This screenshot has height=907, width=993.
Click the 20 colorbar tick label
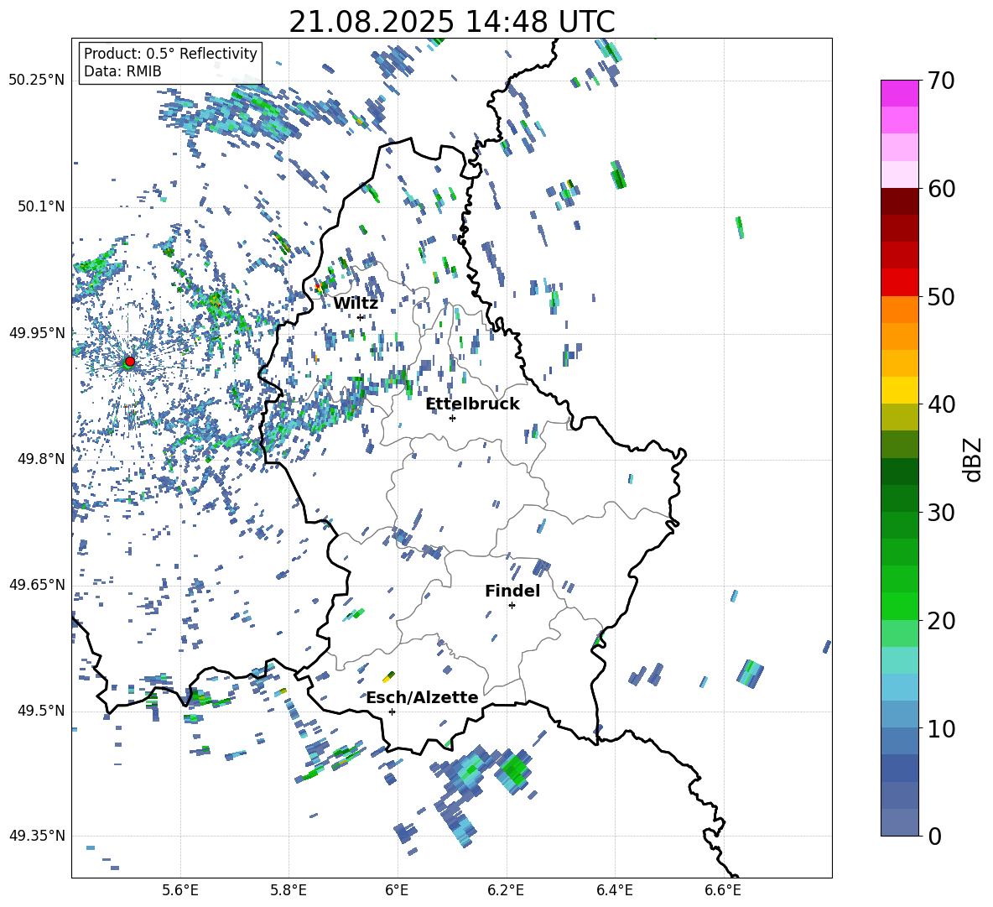[941, 620]
